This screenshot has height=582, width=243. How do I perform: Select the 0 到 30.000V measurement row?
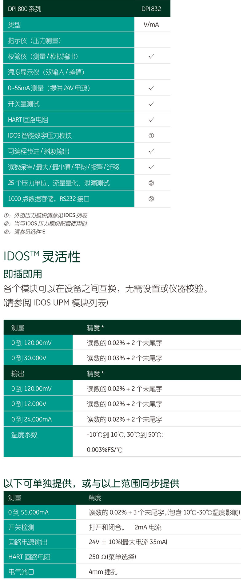(x=29, y=358)
